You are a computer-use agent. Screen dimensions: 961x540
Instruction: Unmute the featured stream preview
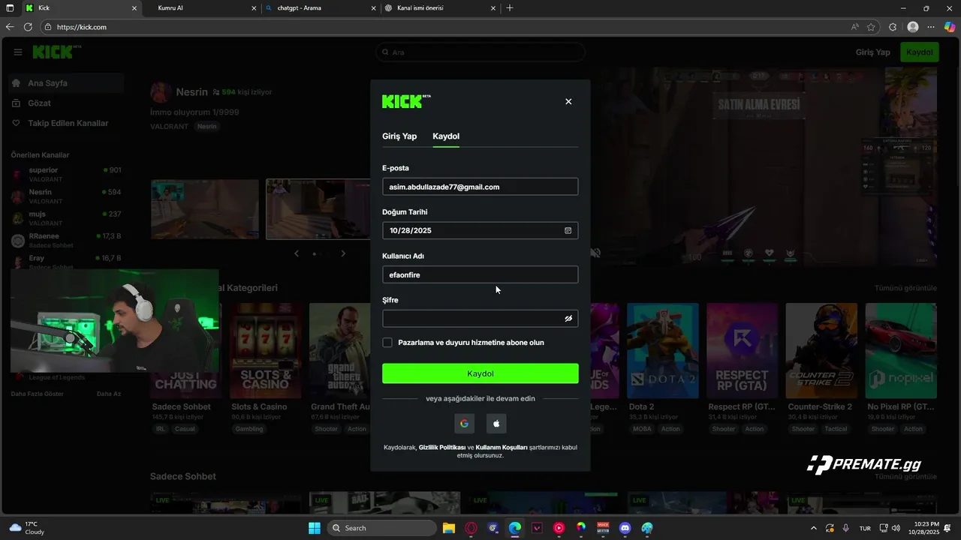pyautogui.click(x=595, y=253)
